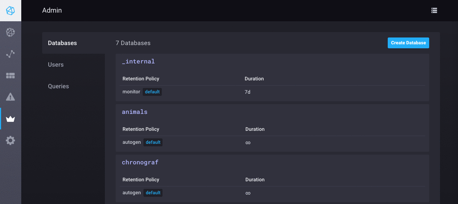Click the default badge in the chronograf database
The height and width of the screenshot is (204, 458).
click(x=153, y=193)
